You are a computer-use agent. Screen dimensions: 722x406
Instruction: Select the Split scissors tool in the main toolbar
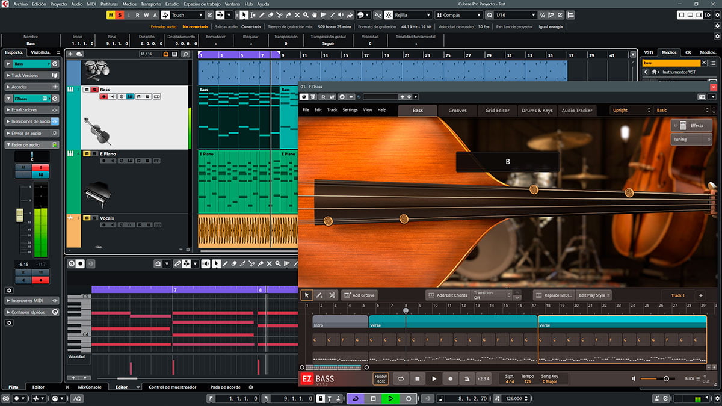click(280, 14)
